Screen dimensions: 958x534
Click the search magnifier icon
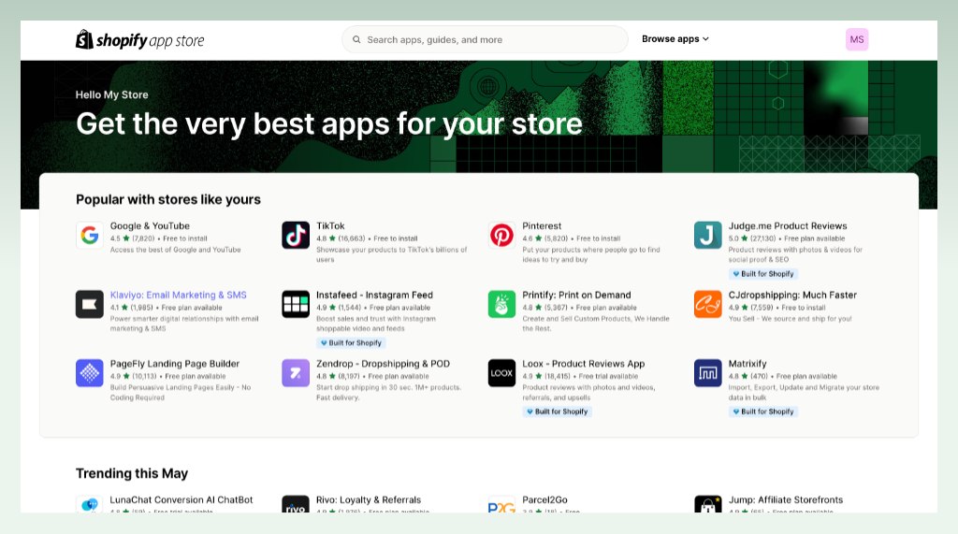pos(356,39)
